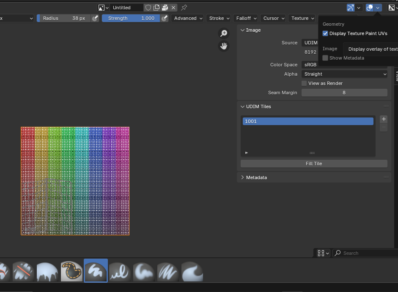This screenshot has width=398, height=292.
Task: Enable the Show Metadata checkbox
Action: pos(325,58)
